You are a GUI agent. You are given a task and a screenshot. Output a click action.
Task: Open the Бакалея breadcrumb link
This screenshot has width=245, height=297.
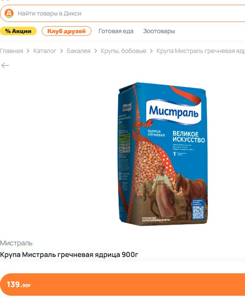79,51
